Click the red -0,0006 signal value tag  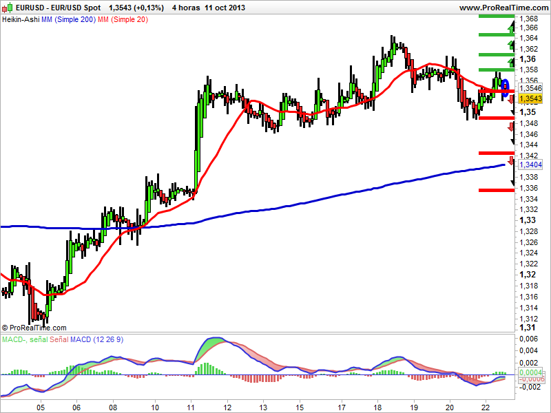(532, 379)
